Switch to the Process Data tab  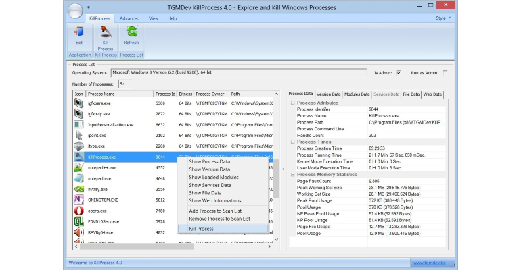[300, 94]
